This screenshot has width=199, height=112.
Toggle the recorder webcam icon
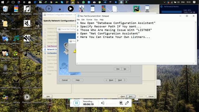click(x=121, y=103)
